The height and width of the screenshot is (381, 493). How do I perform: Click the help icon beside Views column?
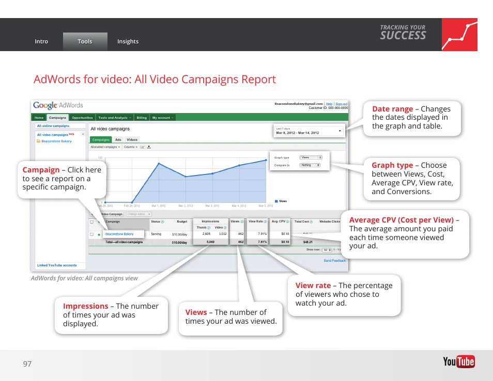point(242,221)
